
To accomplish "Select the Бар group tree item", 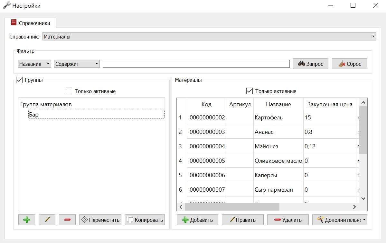I will click(97, 114).
